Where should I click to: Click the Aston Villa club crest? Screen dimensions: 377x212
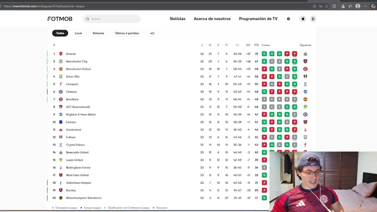61,77
